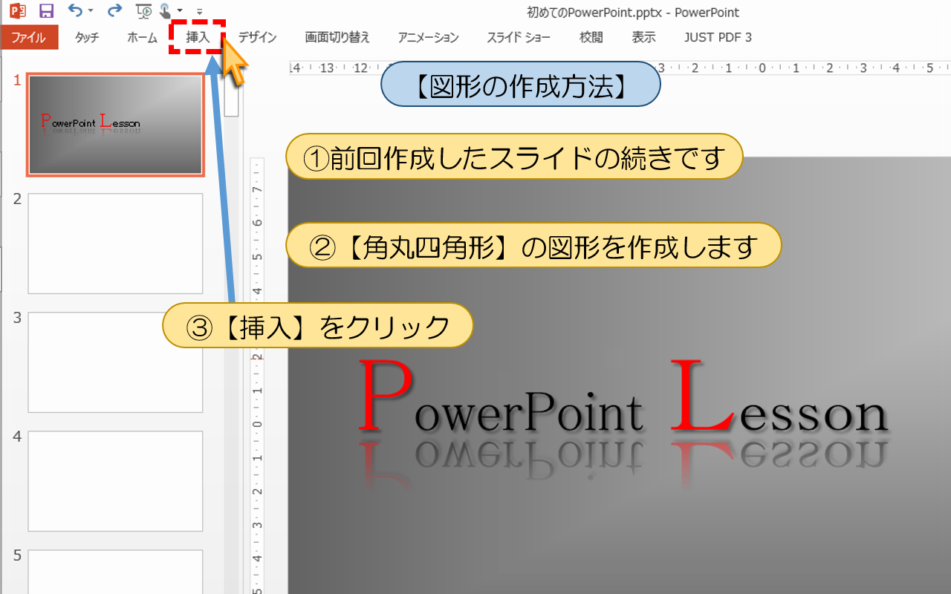
Task: Open Customize Quick Access Toolbar menu
Action: (x=200, y=12)
